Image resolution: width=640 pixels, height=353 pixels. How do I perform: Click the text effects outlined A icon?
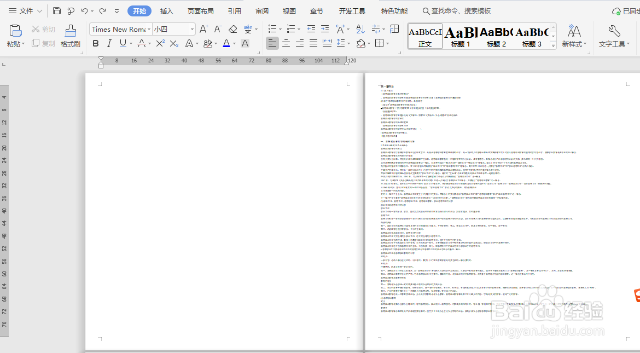(x=189, y=43)
